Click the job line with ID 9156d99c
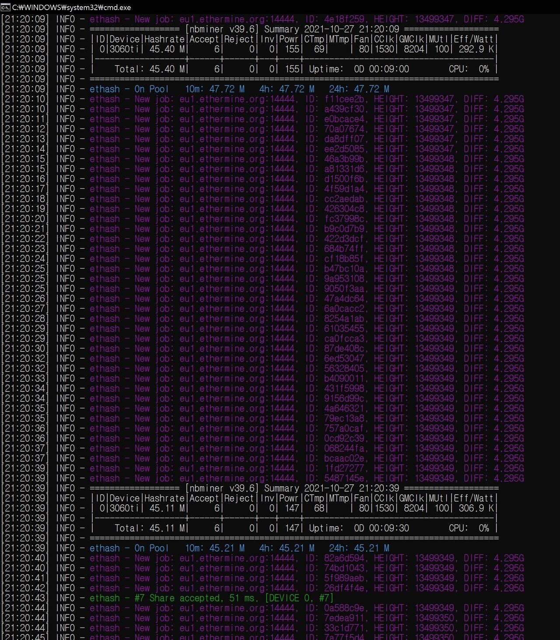 point(262,399)
